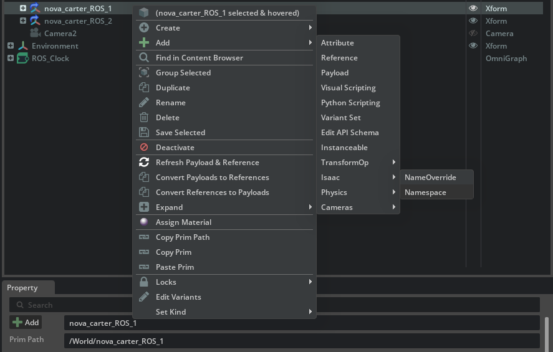
Task: Select NameOverride in the Isaac submenu
Action: 430,178
